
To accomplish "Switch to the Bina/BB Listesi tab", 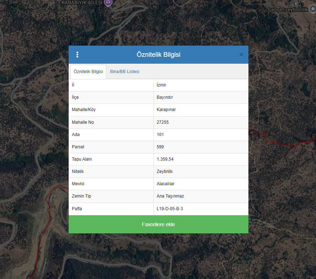I will coord(125,72).
